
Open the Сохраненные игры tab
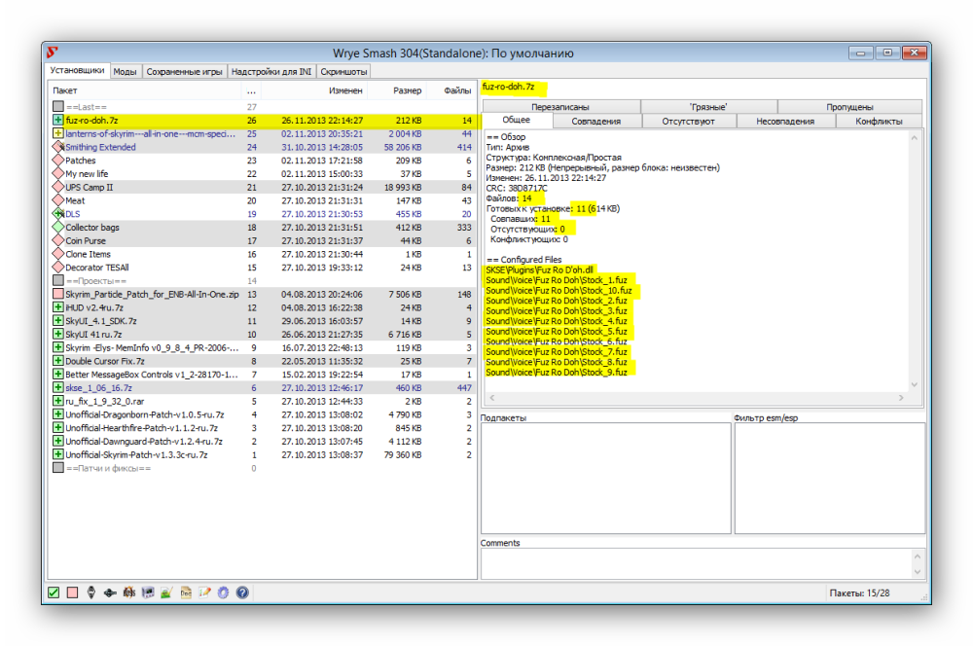(x=184, y=71)
